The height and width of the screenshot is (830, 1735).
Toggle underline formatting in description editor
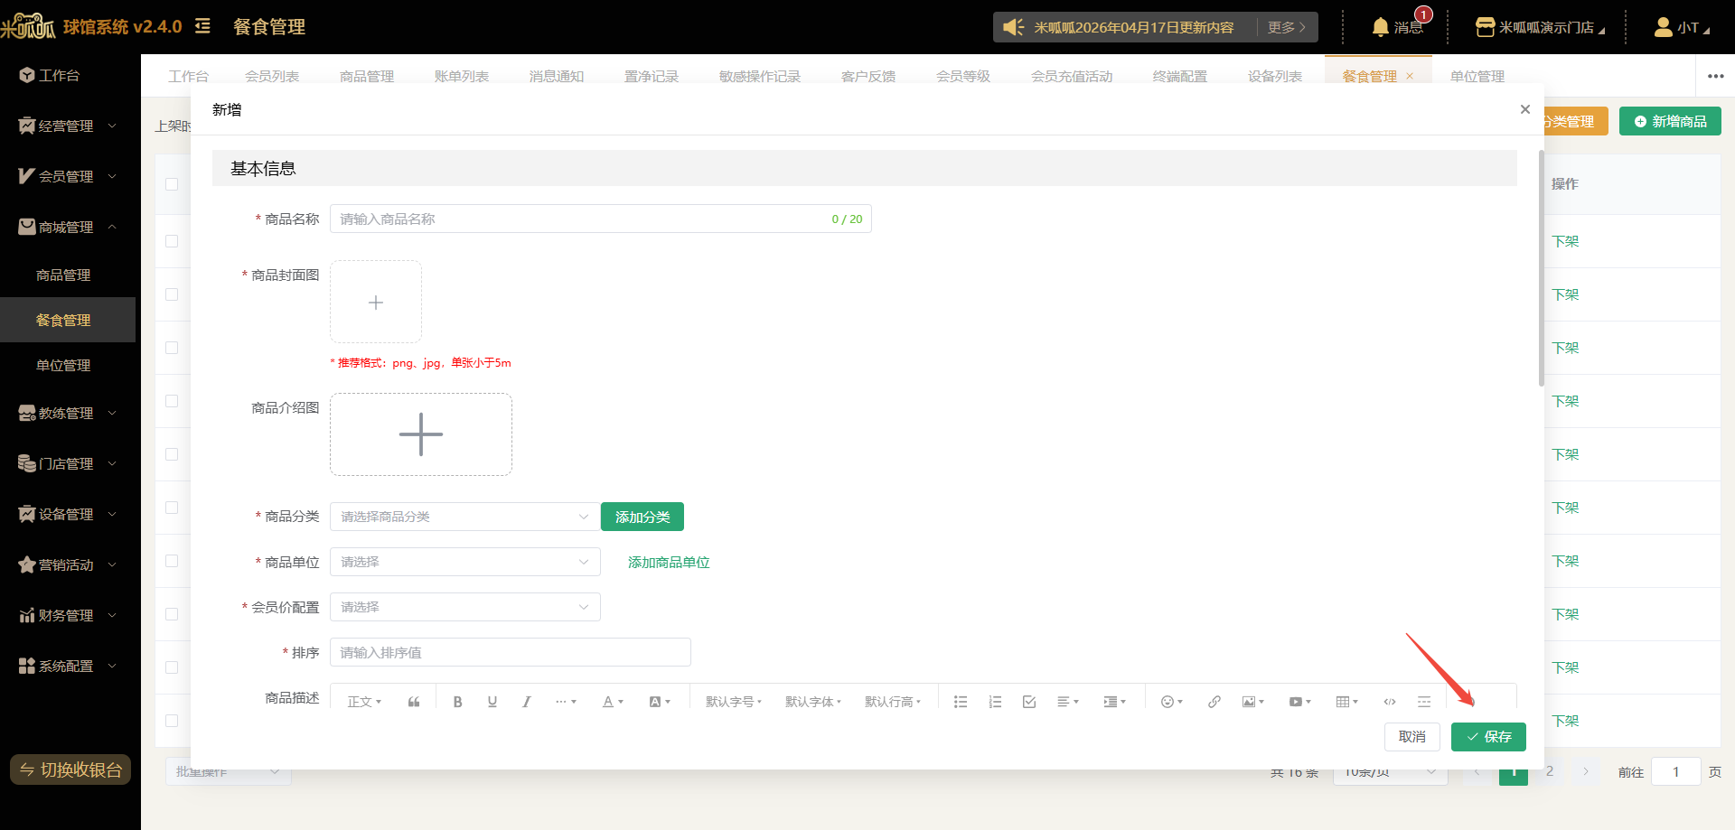click(492, 702)
